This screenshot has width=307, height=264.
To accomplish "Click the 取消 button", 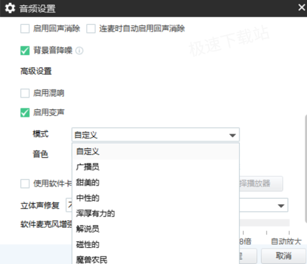I will click(x=283, y=256).
